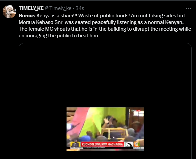196x159 pixels.
Task: Click the clock time in video's lower corner
Action: [x=137, y=148]
